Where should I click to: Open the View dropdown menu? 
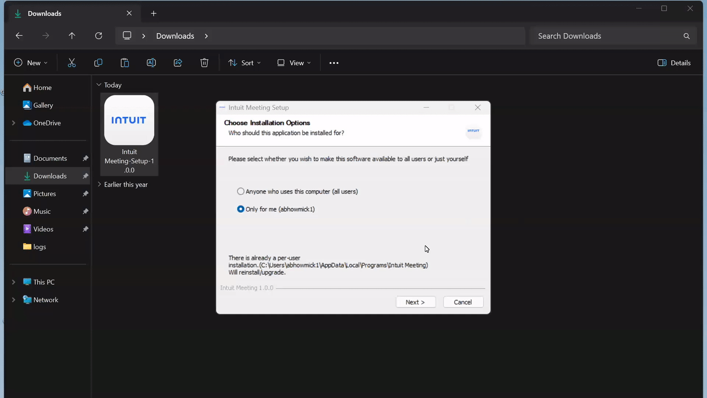tap(294, 63)
